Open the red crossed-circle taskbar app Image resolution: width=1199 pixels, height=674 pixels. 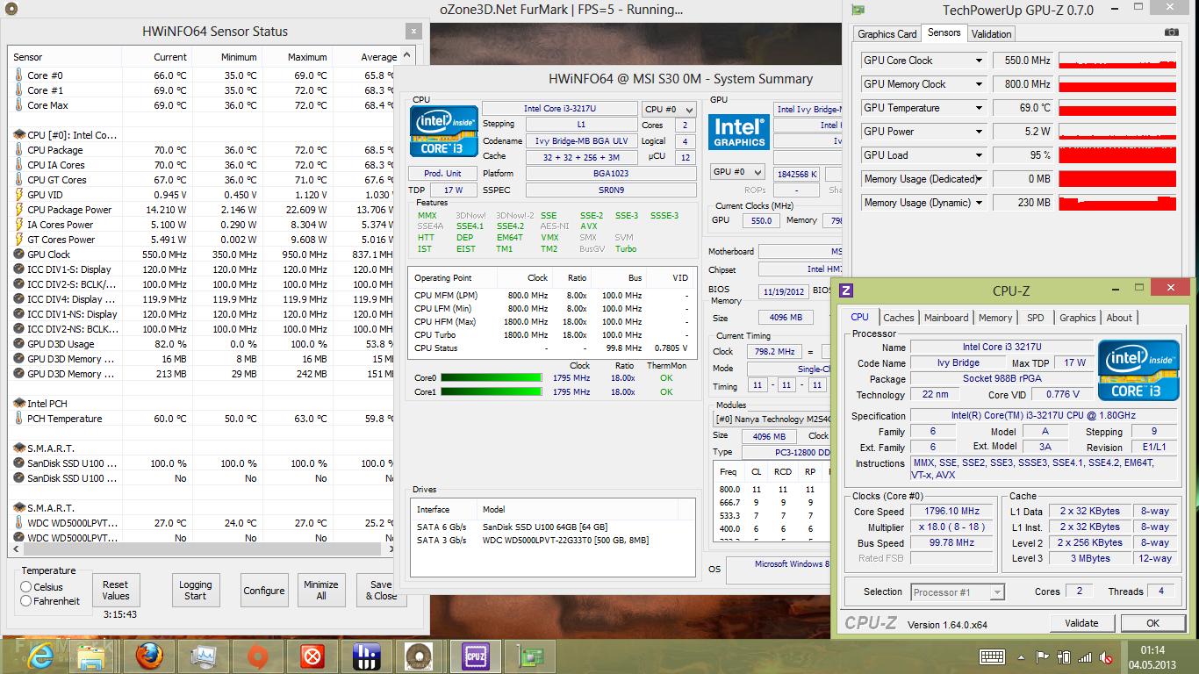coord(312,656)
